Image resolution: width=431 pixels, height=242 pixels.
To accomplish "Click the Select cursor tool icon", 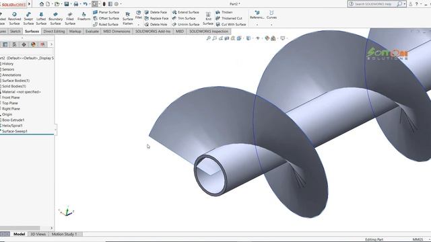I will (94, 4).
